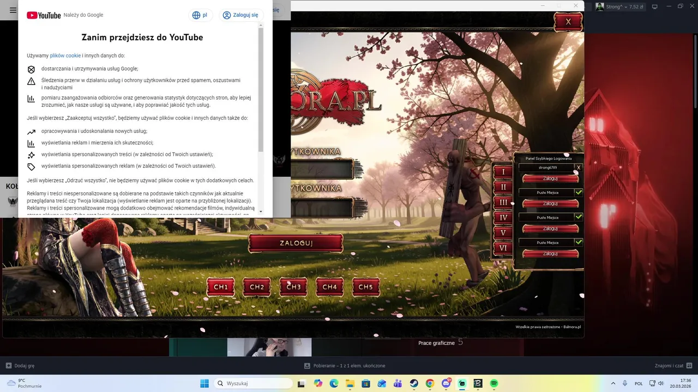698x392 pixels.
Task: Expand hidden system tray icons chevron
Action: tap(613, 383)
